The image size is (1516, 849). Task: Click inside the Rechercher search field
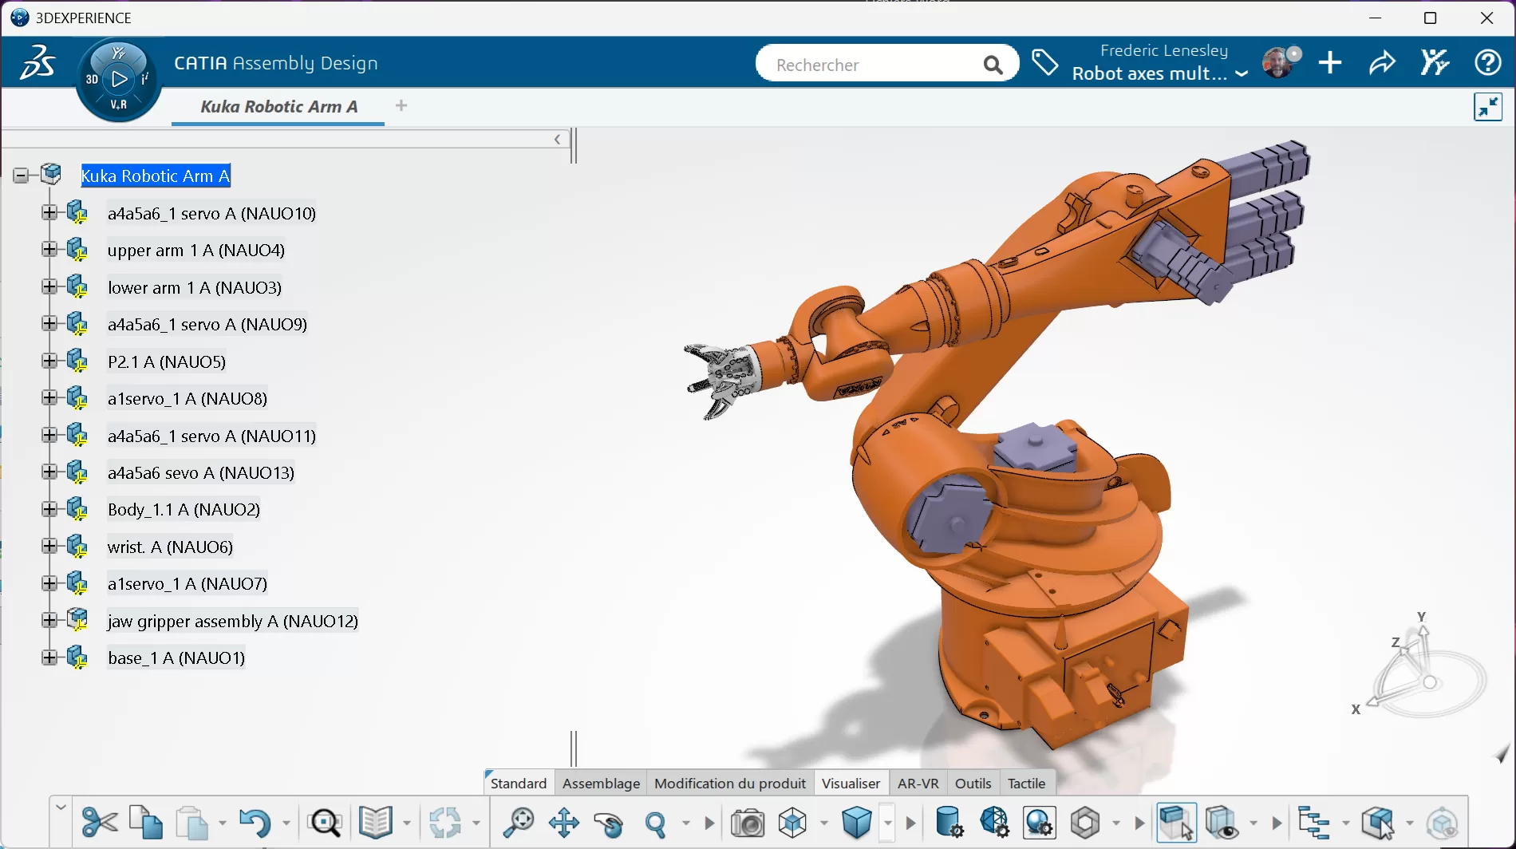(x=870, y=64)
